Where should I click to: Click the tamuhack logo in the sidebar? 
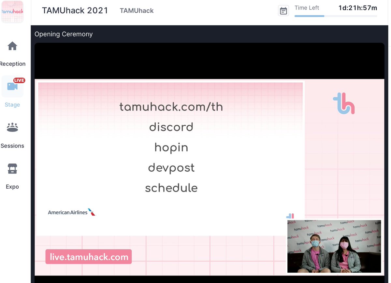pos(12,12)
